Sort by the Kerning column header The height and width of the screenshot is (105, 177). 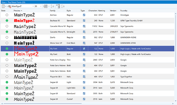[104, 11]
